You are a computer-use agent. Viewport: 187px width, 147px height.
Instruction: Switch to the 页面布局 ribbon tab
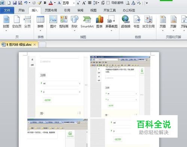tap(51, 10)
